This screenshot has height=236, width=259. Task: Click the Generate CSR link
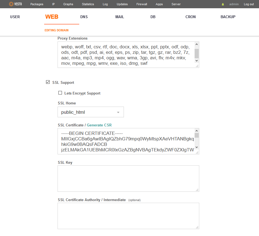(x=99, y=125)
